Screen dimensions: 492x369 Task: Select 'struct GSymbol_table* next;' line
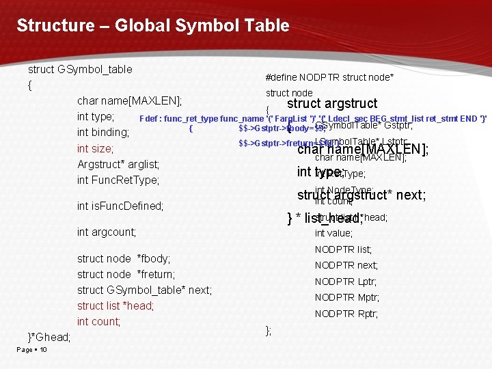point(144,290)
